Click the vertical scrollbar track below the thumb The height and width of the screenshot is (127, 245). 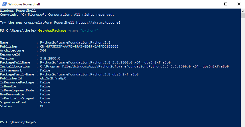[x=243, y=73]
